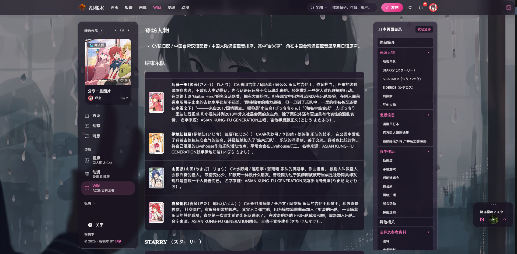The width and height of the screenshot is (517, 254).
Task: Open 后藤一里 character portrait thumbnail
Action: tap(156, 102)
